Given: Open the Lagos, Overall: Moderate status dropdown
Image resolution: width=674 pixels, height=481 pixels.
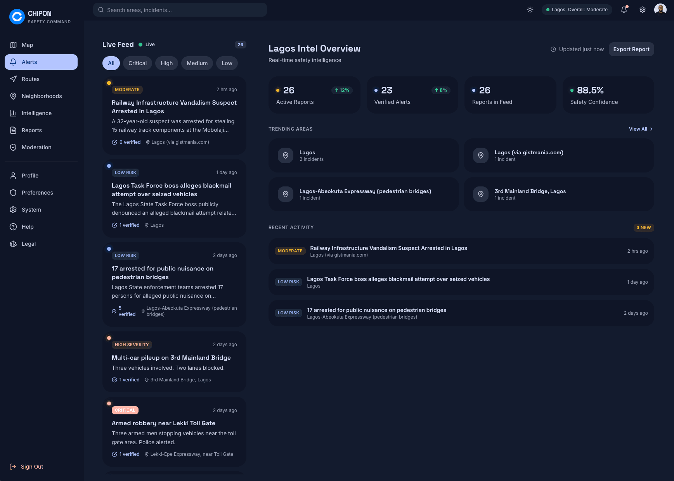Looking at the screenshot, I should pyautogui.click(x=577, y=9).
